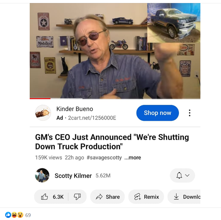This screenshot has width=221, height=220.
Task: Open the Scotty Kilmer channel name
Action: [73, 176]
